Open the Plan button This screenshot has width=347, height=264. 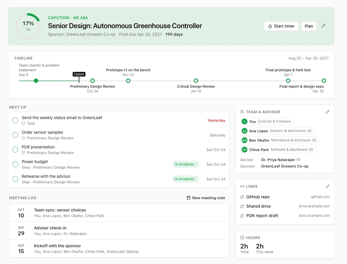(309, 26)
